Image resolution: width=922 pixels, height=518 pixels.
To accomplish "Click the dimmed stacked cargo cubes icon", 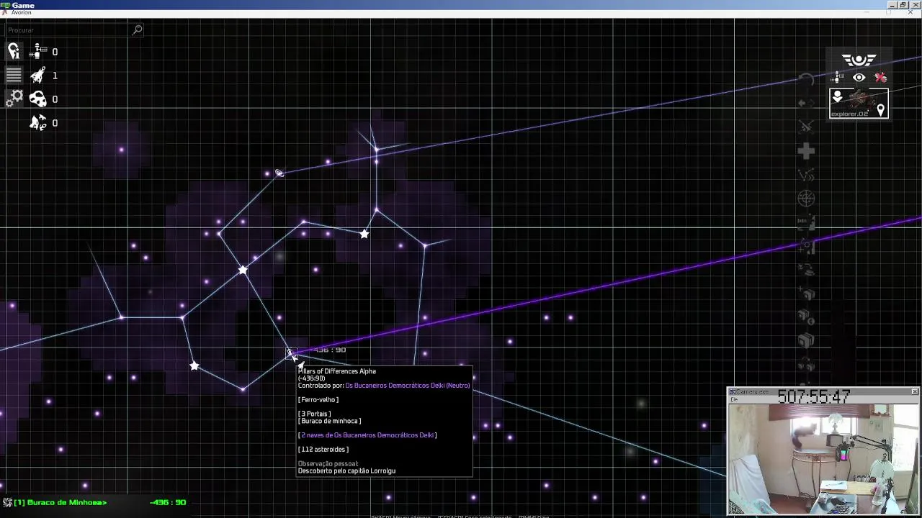I will pyautogui.click(x=806, y=341).
